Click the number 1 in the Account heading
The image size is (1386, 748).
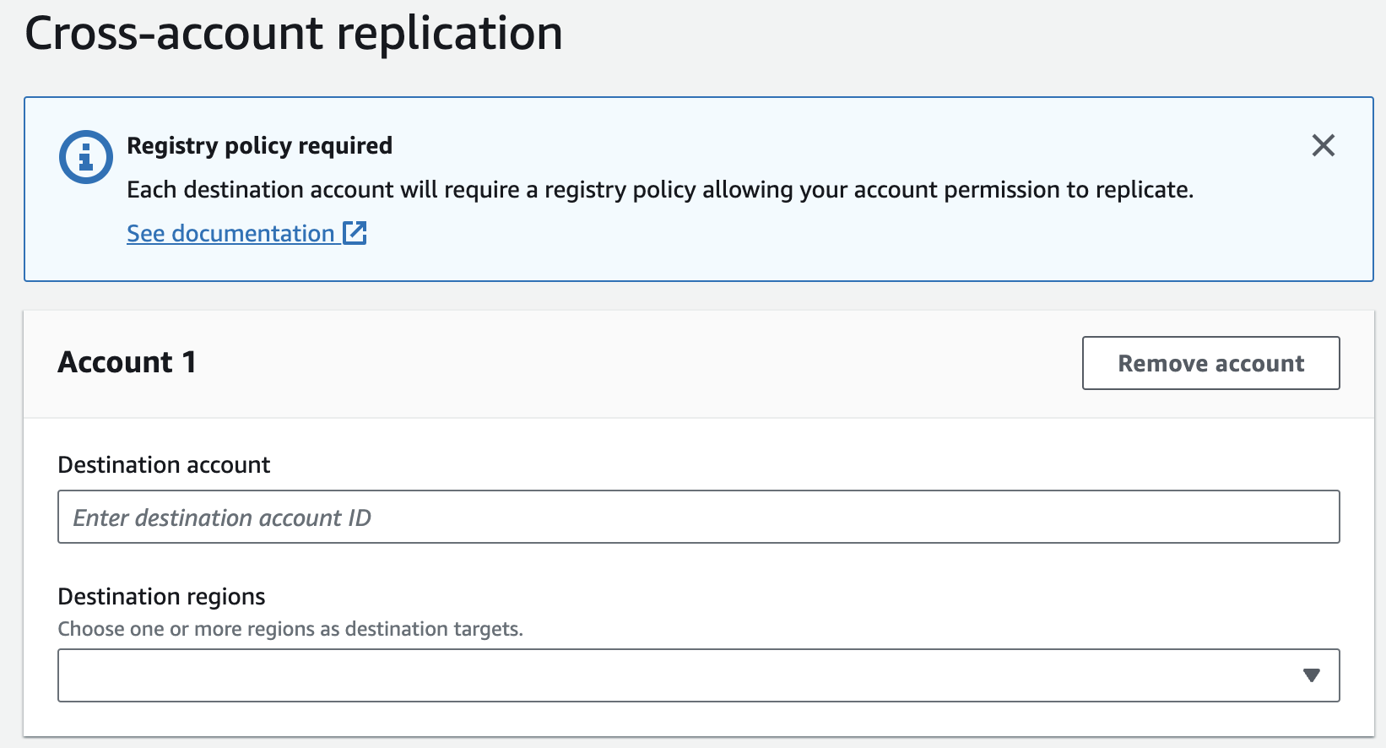tap(189, 362)
